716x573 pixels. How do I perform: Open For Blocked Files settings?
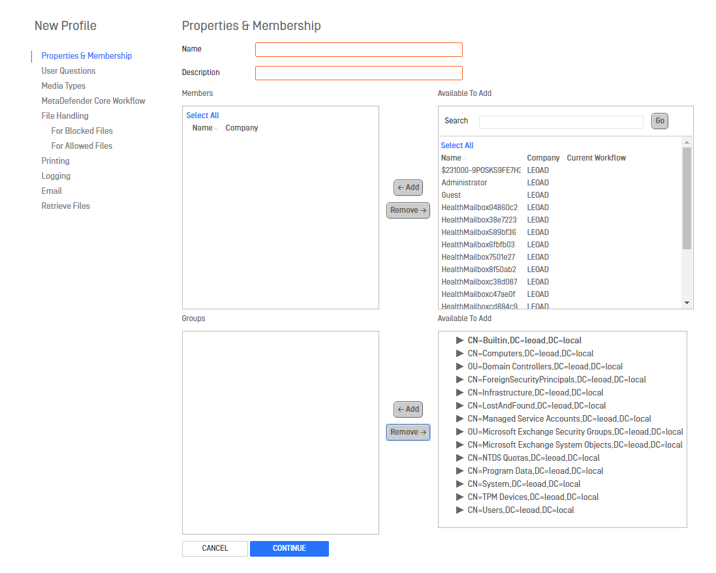[x=82, y=131]
